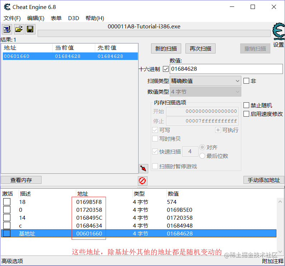Click the 类型 column header
This screenshot has width=285, height=266.
pos(139,193)
